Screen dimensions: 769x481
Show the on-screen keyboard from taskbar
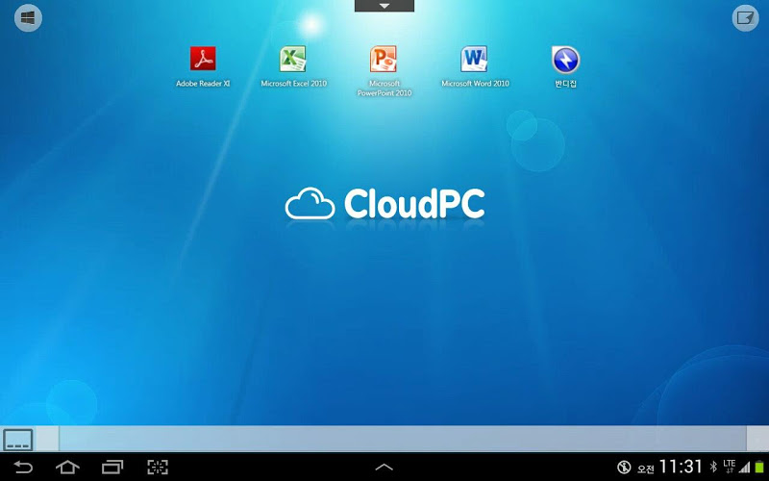[18, 440]
